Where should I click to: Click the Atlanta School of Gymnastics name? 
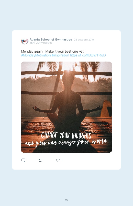[x=51, y=40]
